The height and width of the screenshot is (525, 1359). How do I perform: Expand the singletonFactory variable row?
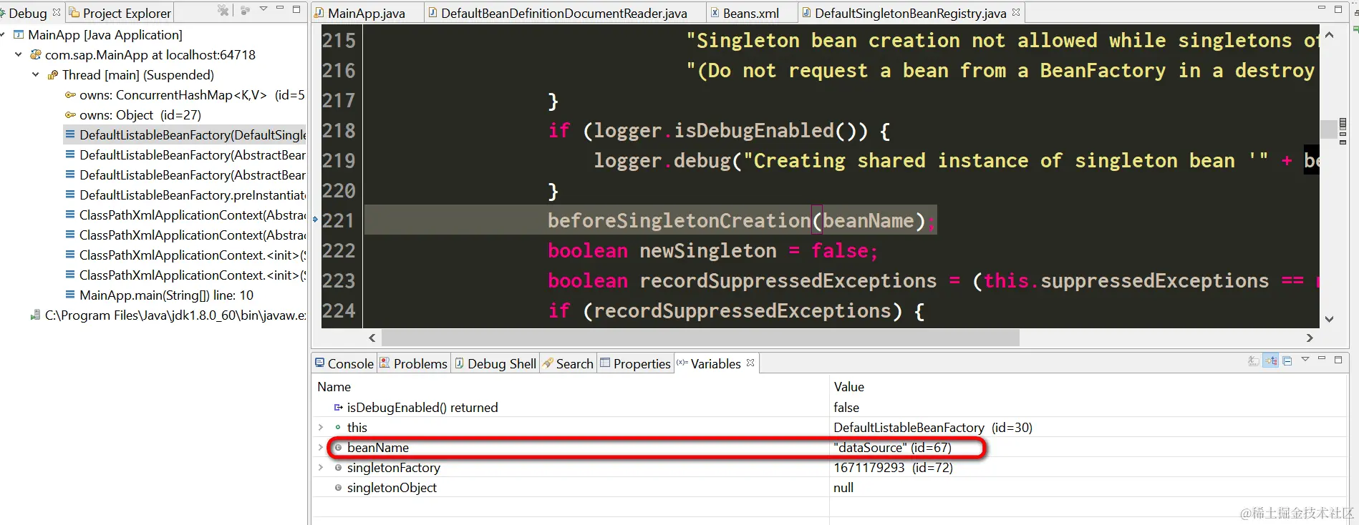(321, 467)
